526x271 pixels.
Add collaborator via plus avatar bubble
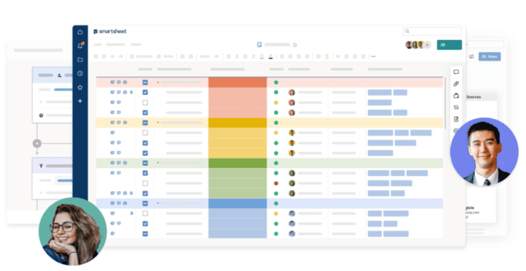click(x=427, y=45)
